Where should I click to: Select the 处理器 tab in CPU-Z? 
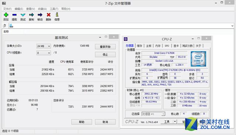point(130,46)
